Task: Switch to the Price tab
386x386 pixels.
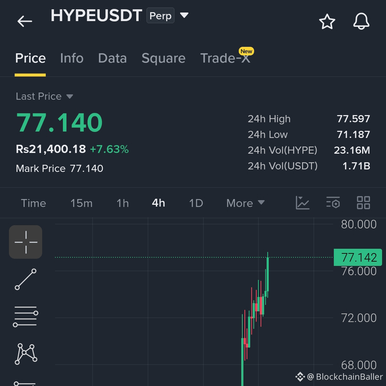Action: pyautogui.click(x=30, y=58)
